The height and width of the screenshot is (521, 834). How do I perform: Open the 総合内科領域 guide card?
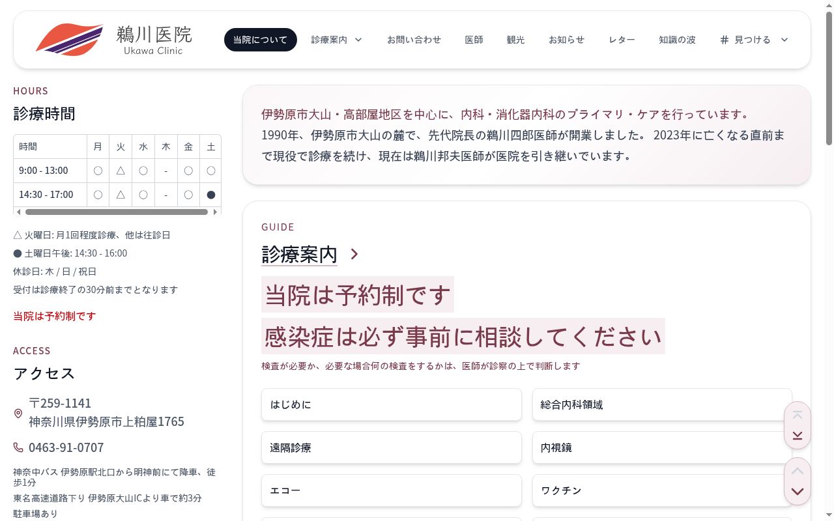[662, 404]
